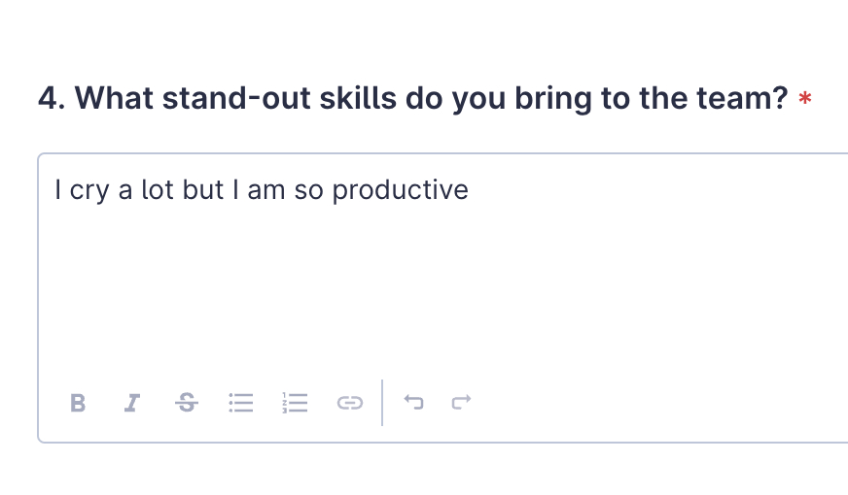The width and height of the screenshot is (848, 495).
Task: Toggle bold formatting in the editor toolbar
Action: [79, 403]
